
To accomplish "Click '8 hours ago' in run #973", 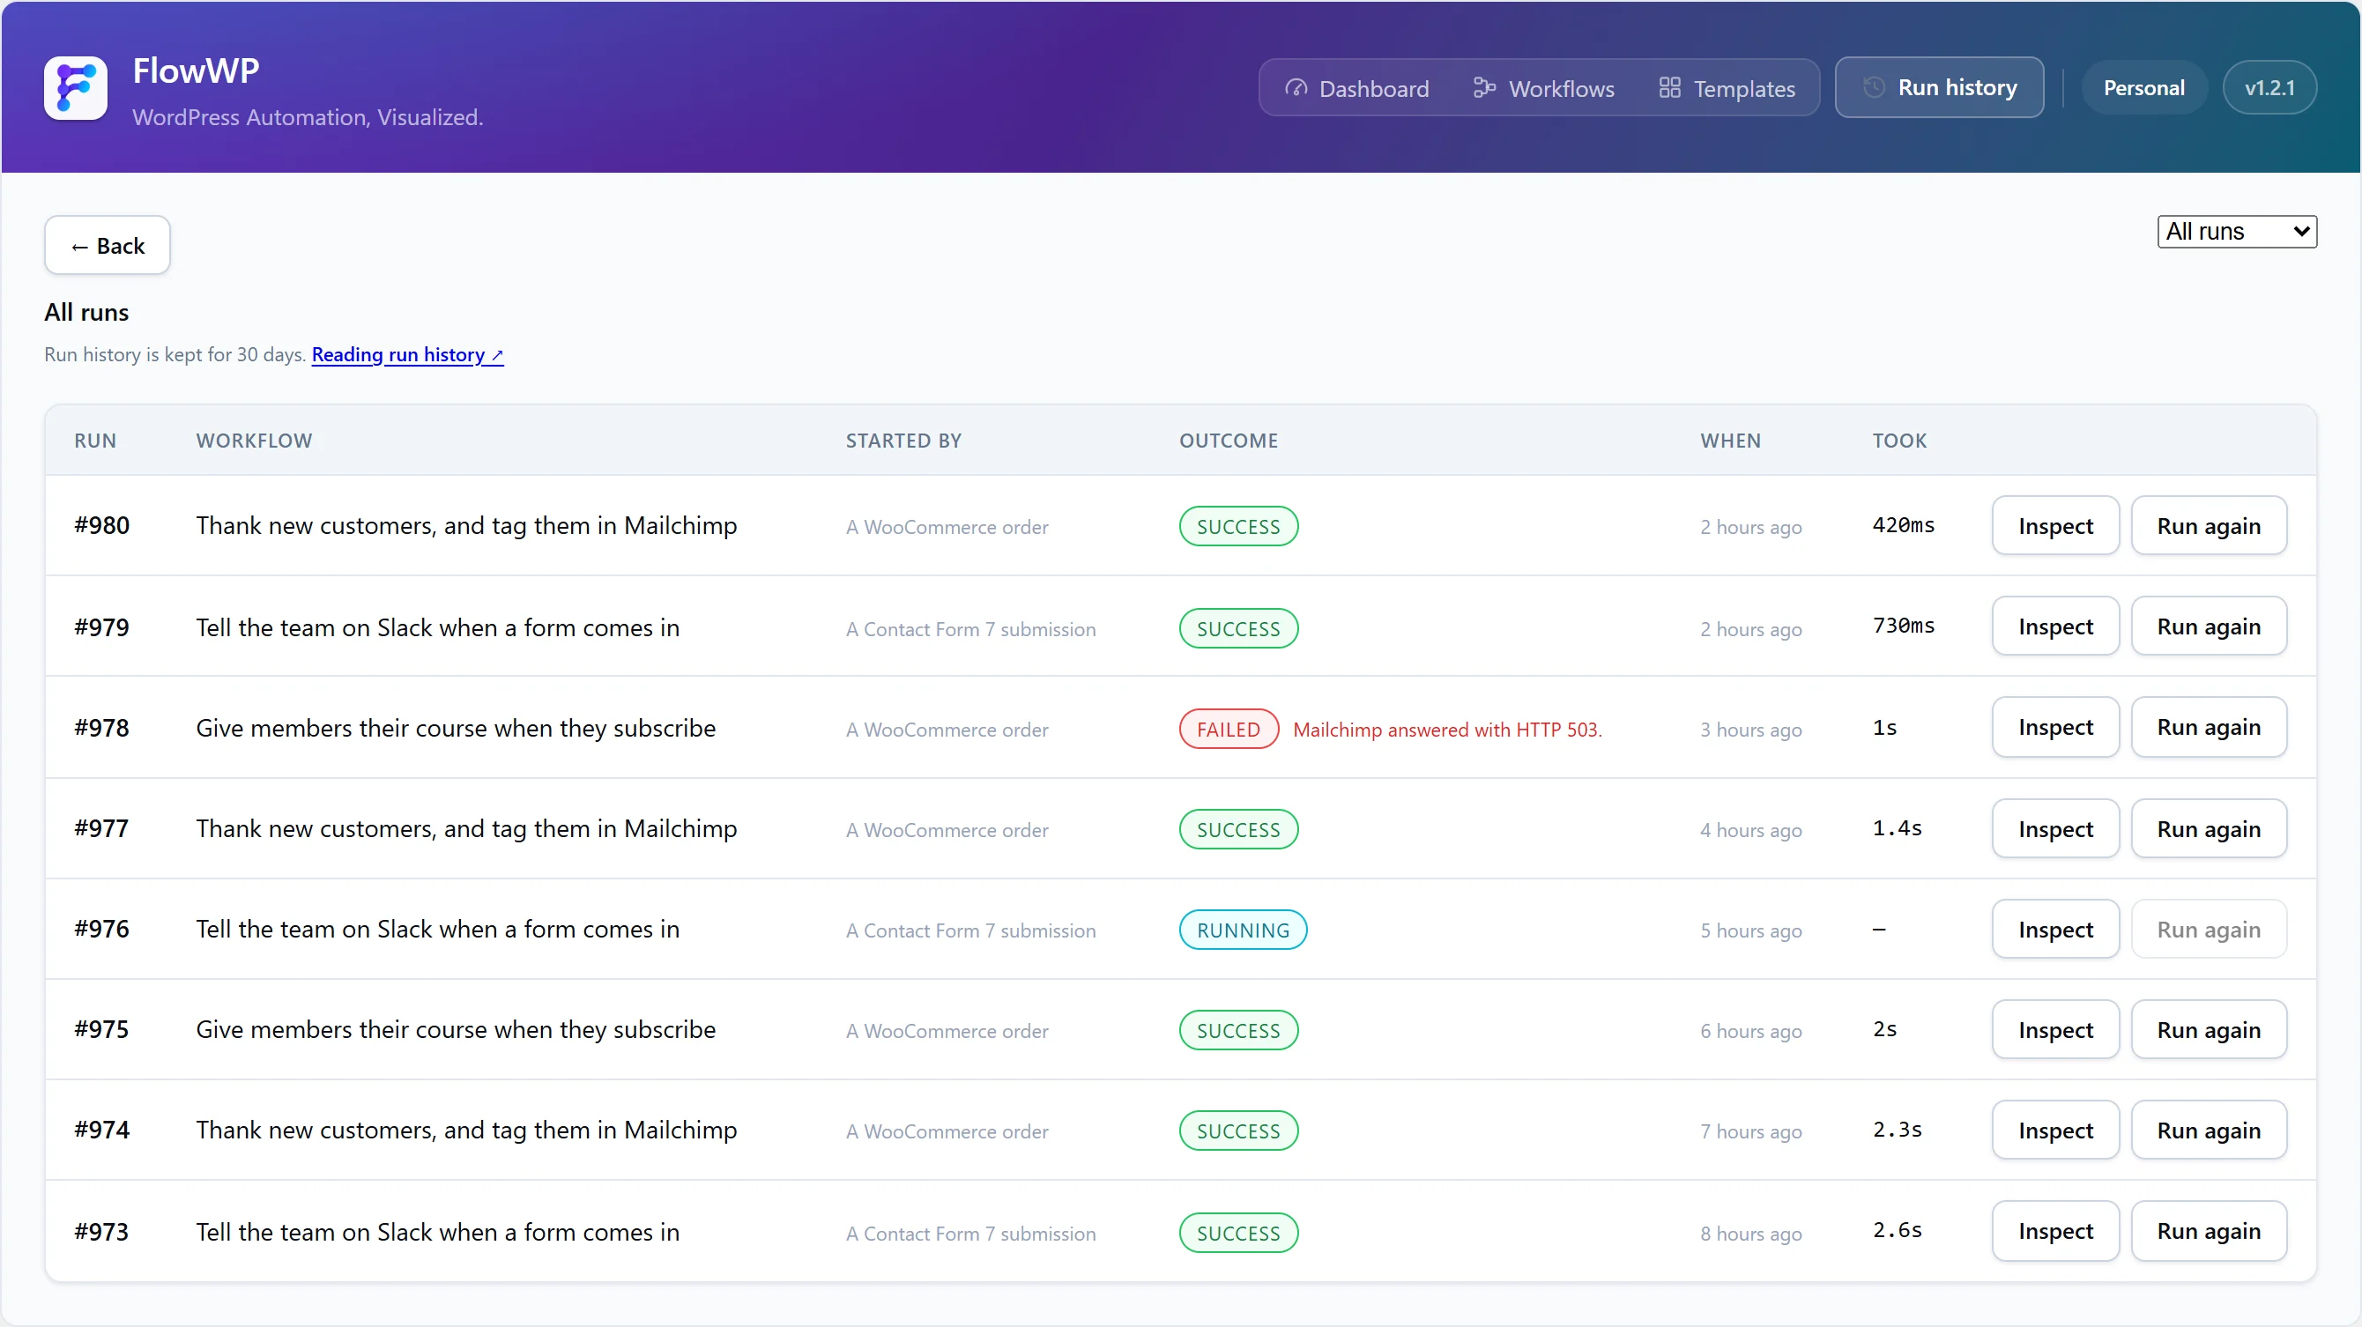I will pyautogui.click(x=1750, y=1234).
